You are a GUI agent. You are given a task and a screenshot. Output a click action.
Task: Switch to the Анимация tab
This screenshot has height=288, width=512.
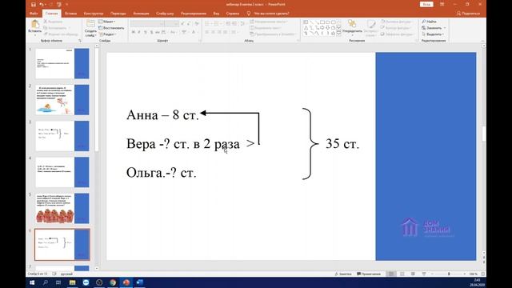141,14
